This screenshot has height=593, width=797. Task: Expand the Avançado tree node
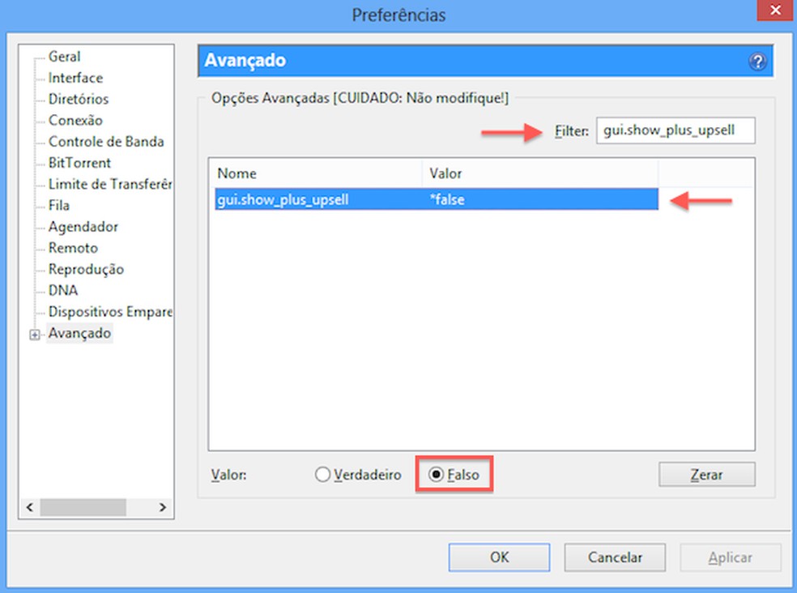(35, 335)
